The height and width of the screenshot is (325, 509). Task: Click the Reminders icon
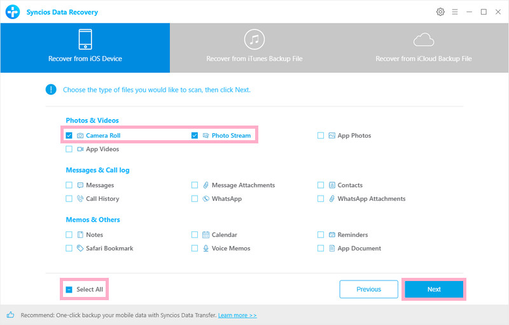coord(331,235)
